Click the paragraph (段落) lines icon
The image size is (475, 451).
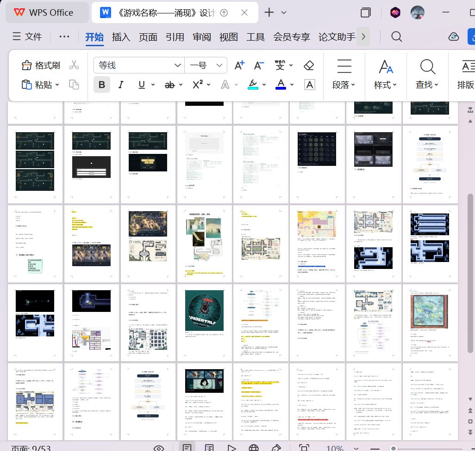[x=344, y=67]
